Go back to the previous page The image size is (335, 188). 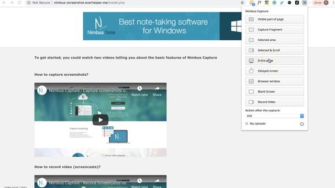4,3
